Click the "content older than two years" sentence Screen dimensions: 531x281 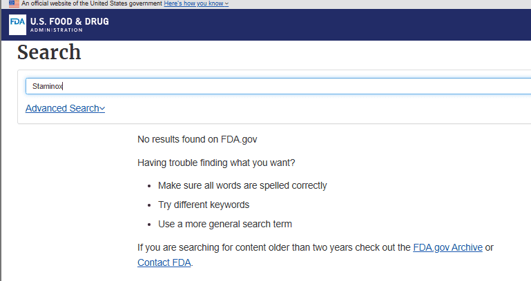point(275,247)
